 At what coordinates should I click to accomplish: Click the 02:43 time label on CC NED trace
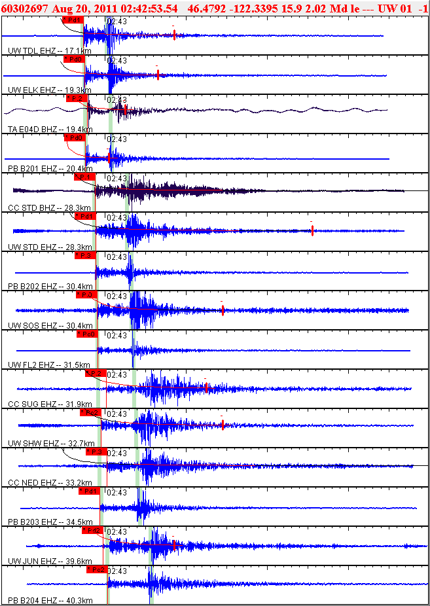[116, 454]
